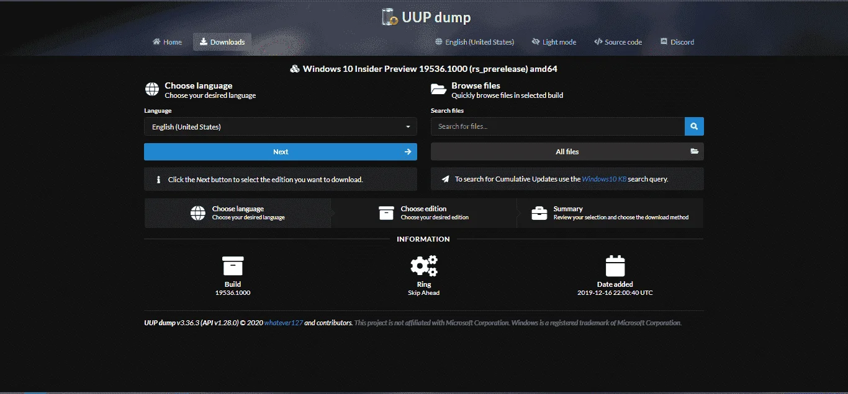Click the globe icon next to Choose language heading
This screenshot has width=848, height=394.
point(152,90)
